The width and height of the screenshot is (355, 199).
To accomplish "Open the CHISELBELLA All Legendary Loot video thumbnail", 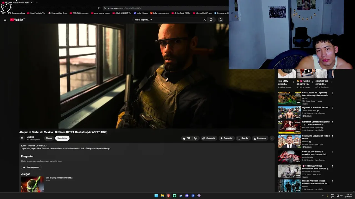I will [x=289, y=98].
